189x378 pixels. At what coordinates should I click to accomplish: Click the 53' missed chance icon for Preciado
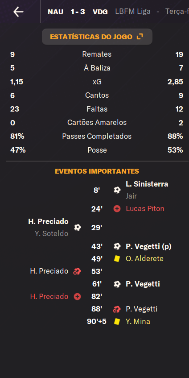pyautogui.click(x=77, y=271)
